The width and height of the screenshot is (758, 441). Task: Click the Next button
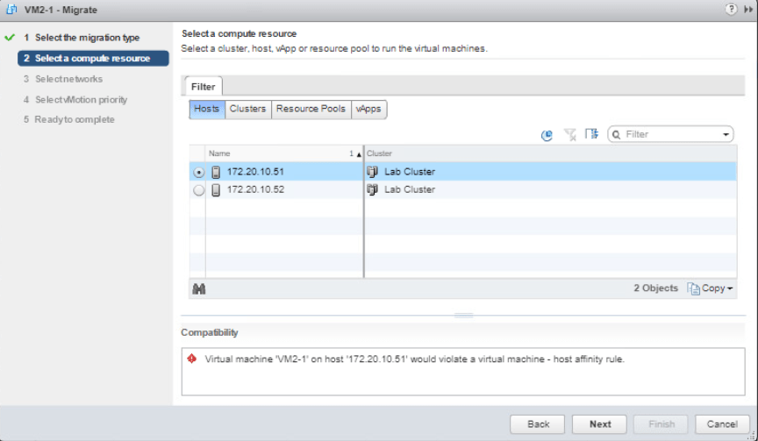pyautogui.click(x=600, y=423)
